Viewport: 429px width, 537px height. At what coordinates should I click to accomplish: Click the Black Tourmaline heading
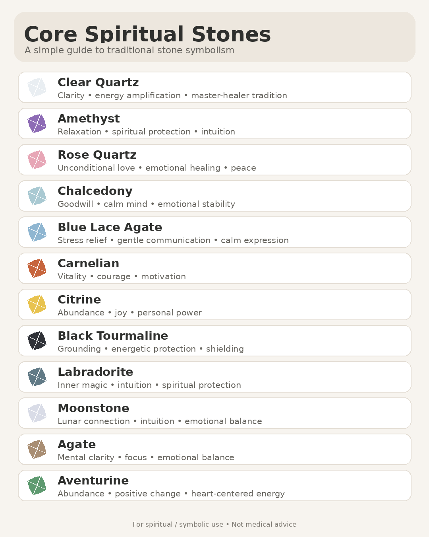point(113,336)
